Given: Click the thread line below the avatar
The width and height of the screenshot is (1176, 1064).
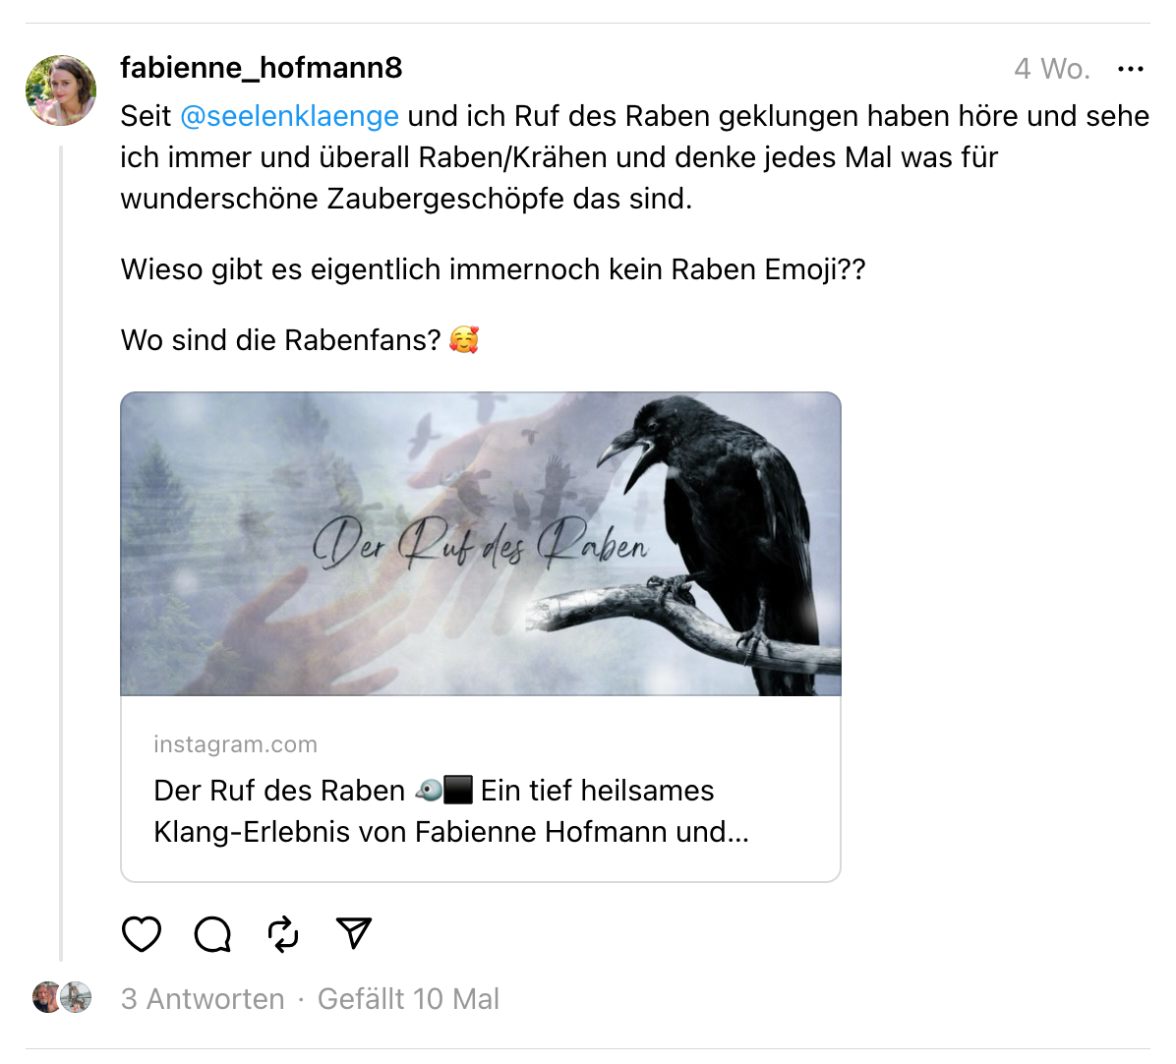Looking at the screenshot, I should (x=61, y=554).
